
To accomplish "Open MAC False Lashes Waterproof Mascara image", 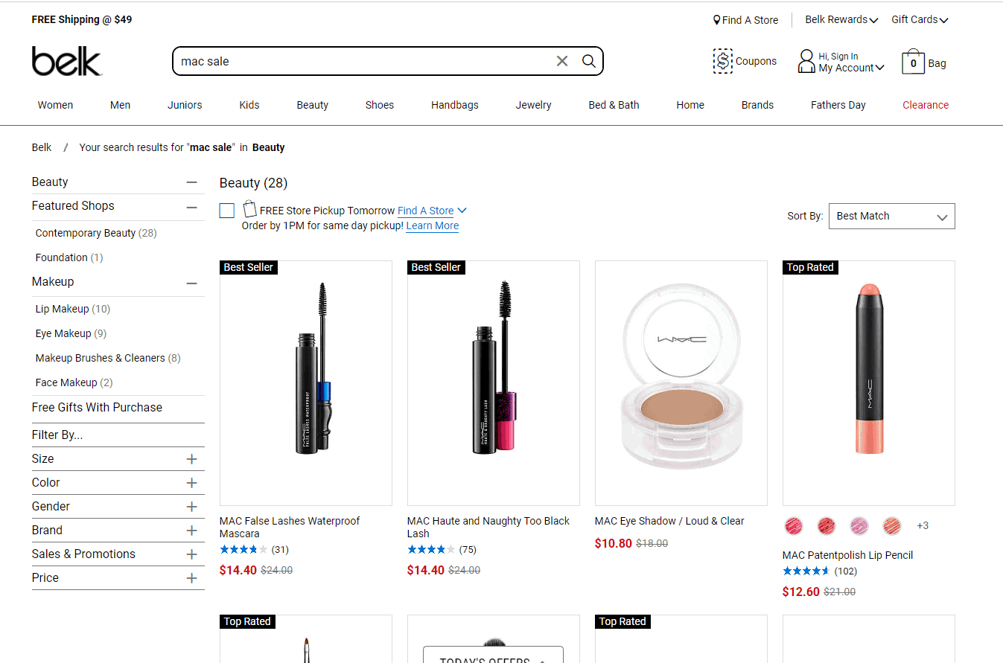I will [306, 383].
